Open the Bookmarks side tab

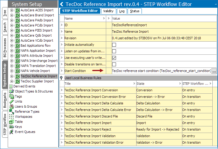[5, 100]
